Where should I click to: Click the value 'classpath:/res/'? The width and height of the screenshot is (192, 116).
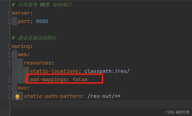[x=107, y=71]
